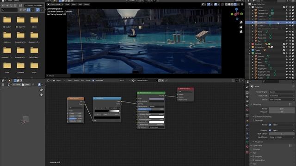Viewport: 296px width, 166px height.
Task: Toggle camera view icon in viewport
Action: click(241, 32)
